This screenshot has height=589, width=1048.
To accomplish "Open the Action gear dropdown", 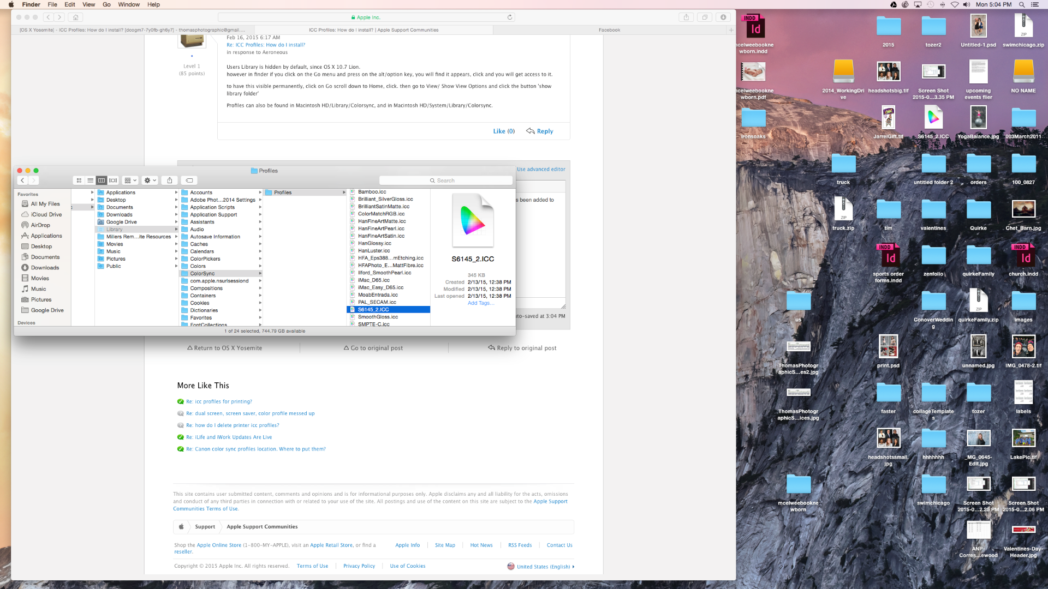I will (x=150, y=181).
